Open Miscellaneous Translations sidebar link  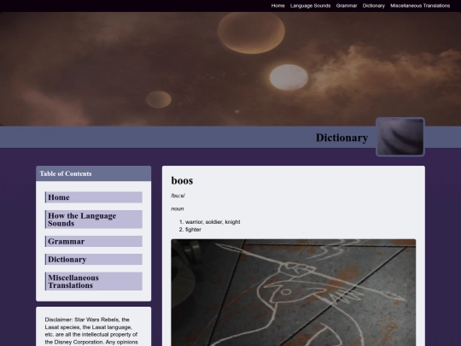pyautogui.click(x=94, y=282)
